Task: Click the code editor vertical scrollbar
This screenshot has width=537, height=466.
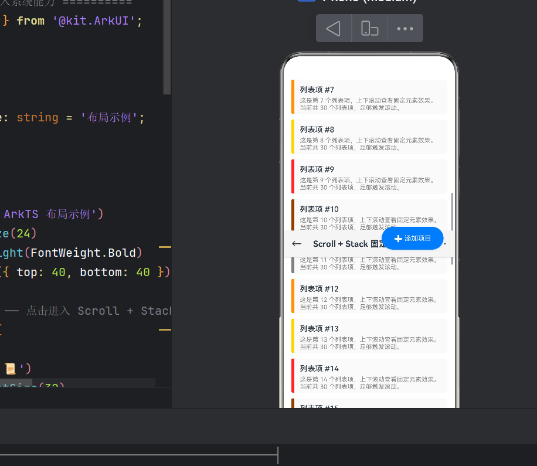Action: tap(166, 47)
